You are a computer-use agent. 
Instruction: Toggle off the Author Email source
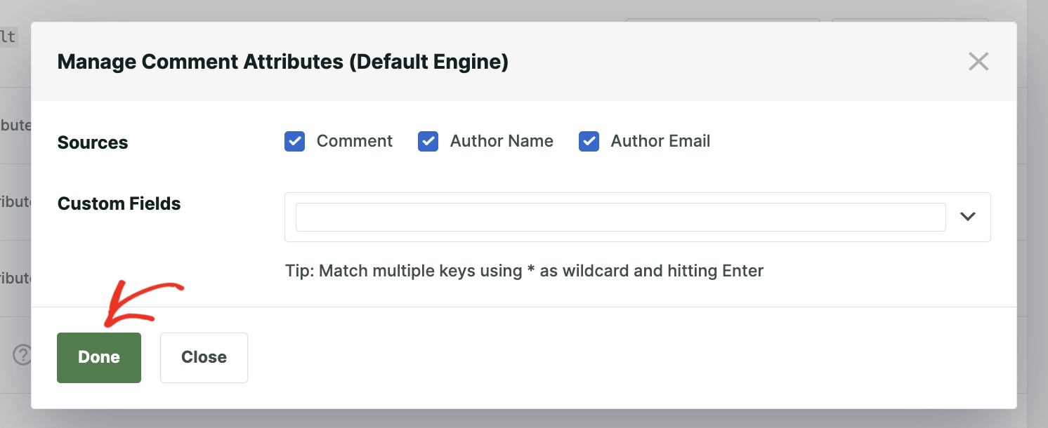pyautogui.click(x=589, y=141)
